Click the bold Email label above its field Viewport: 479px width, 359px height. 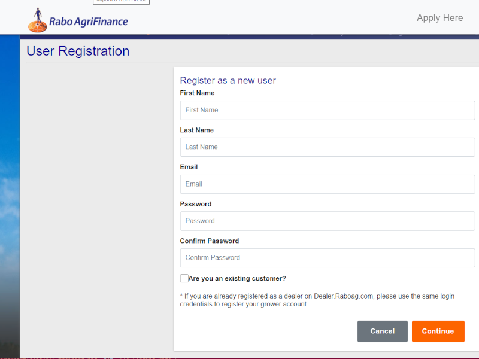pos(189,167)
